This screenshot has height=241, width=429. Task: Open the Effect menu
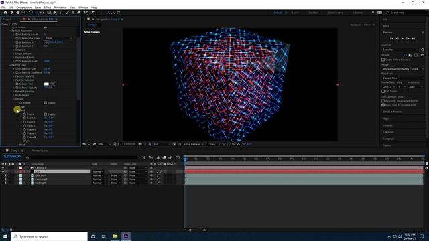click(48, 7)
